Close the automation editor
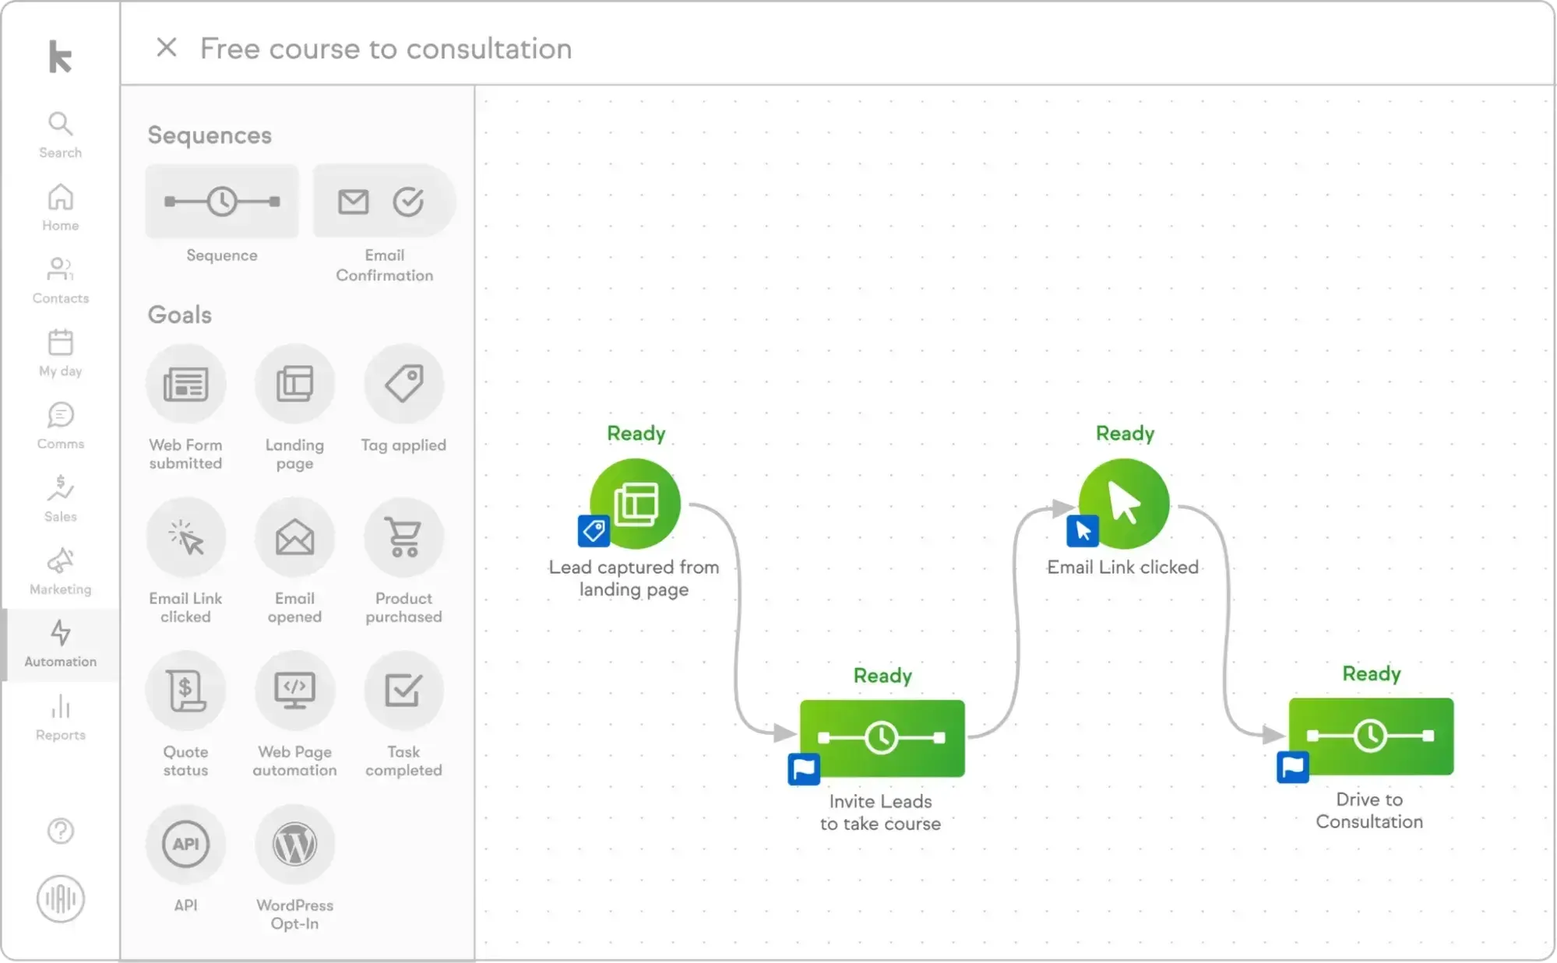This screenshot has height=963, width=1557. click(x=167, y=48)
